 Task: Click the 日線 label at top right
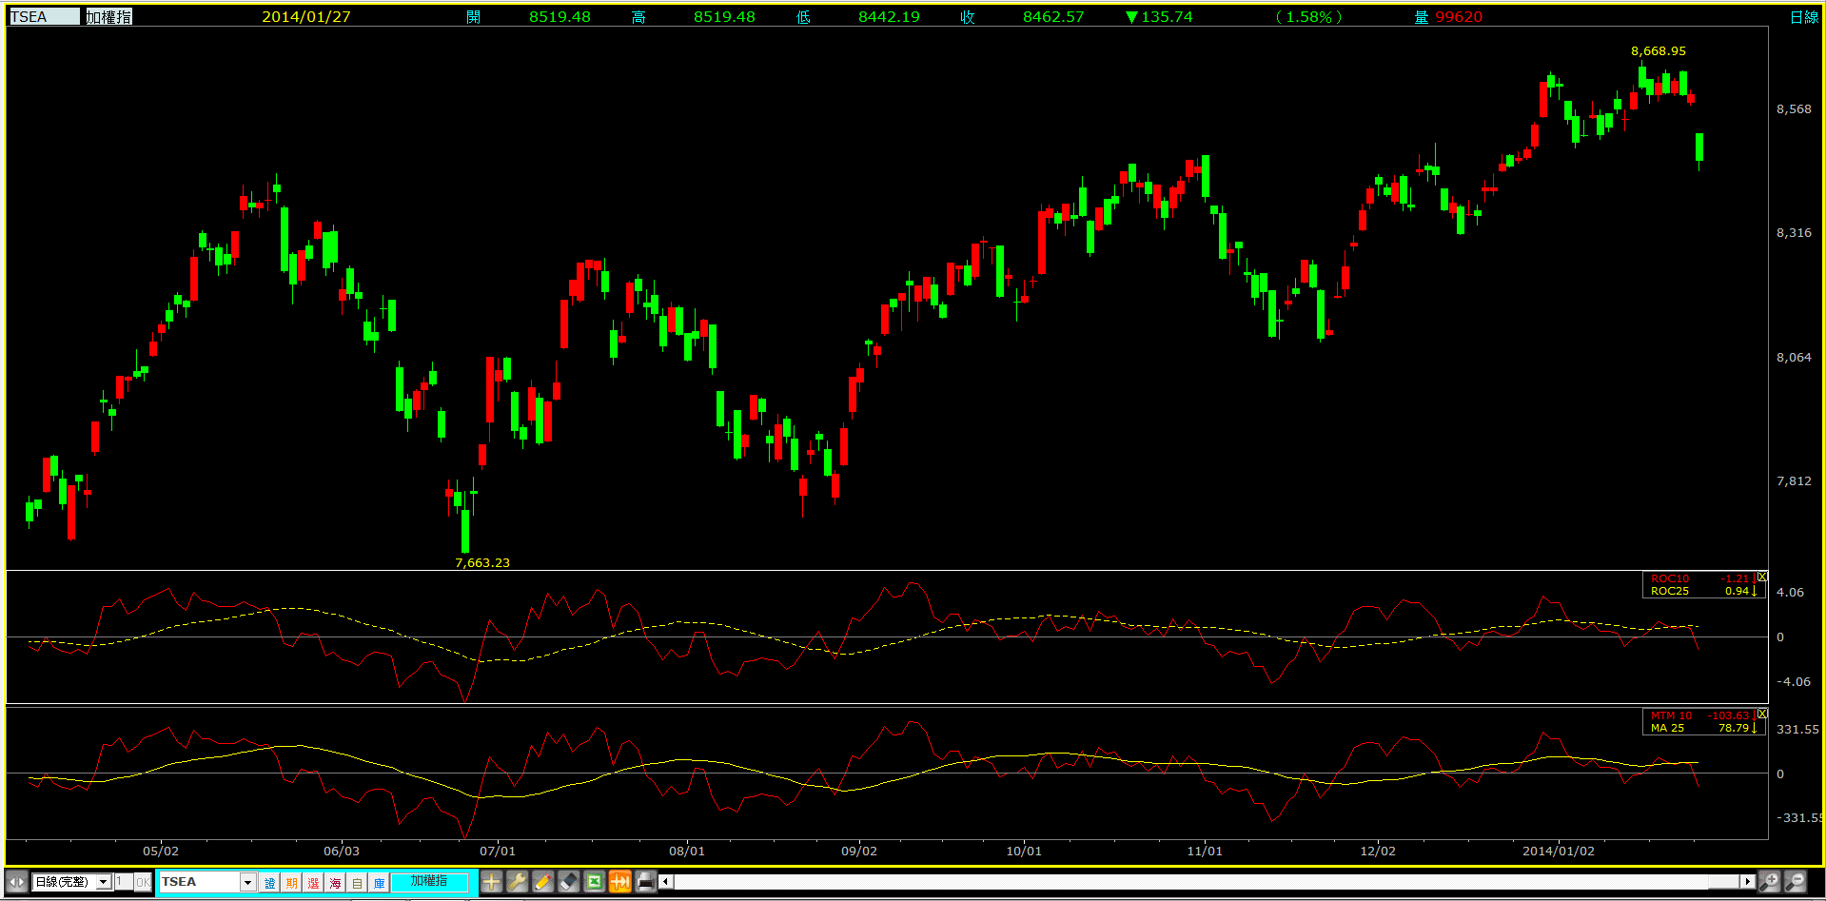coord(1803,17)
